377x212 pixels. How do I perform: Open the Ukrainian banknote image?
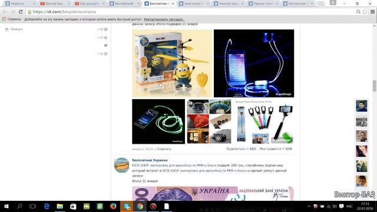pyautogui.click(x=213, y=194)
